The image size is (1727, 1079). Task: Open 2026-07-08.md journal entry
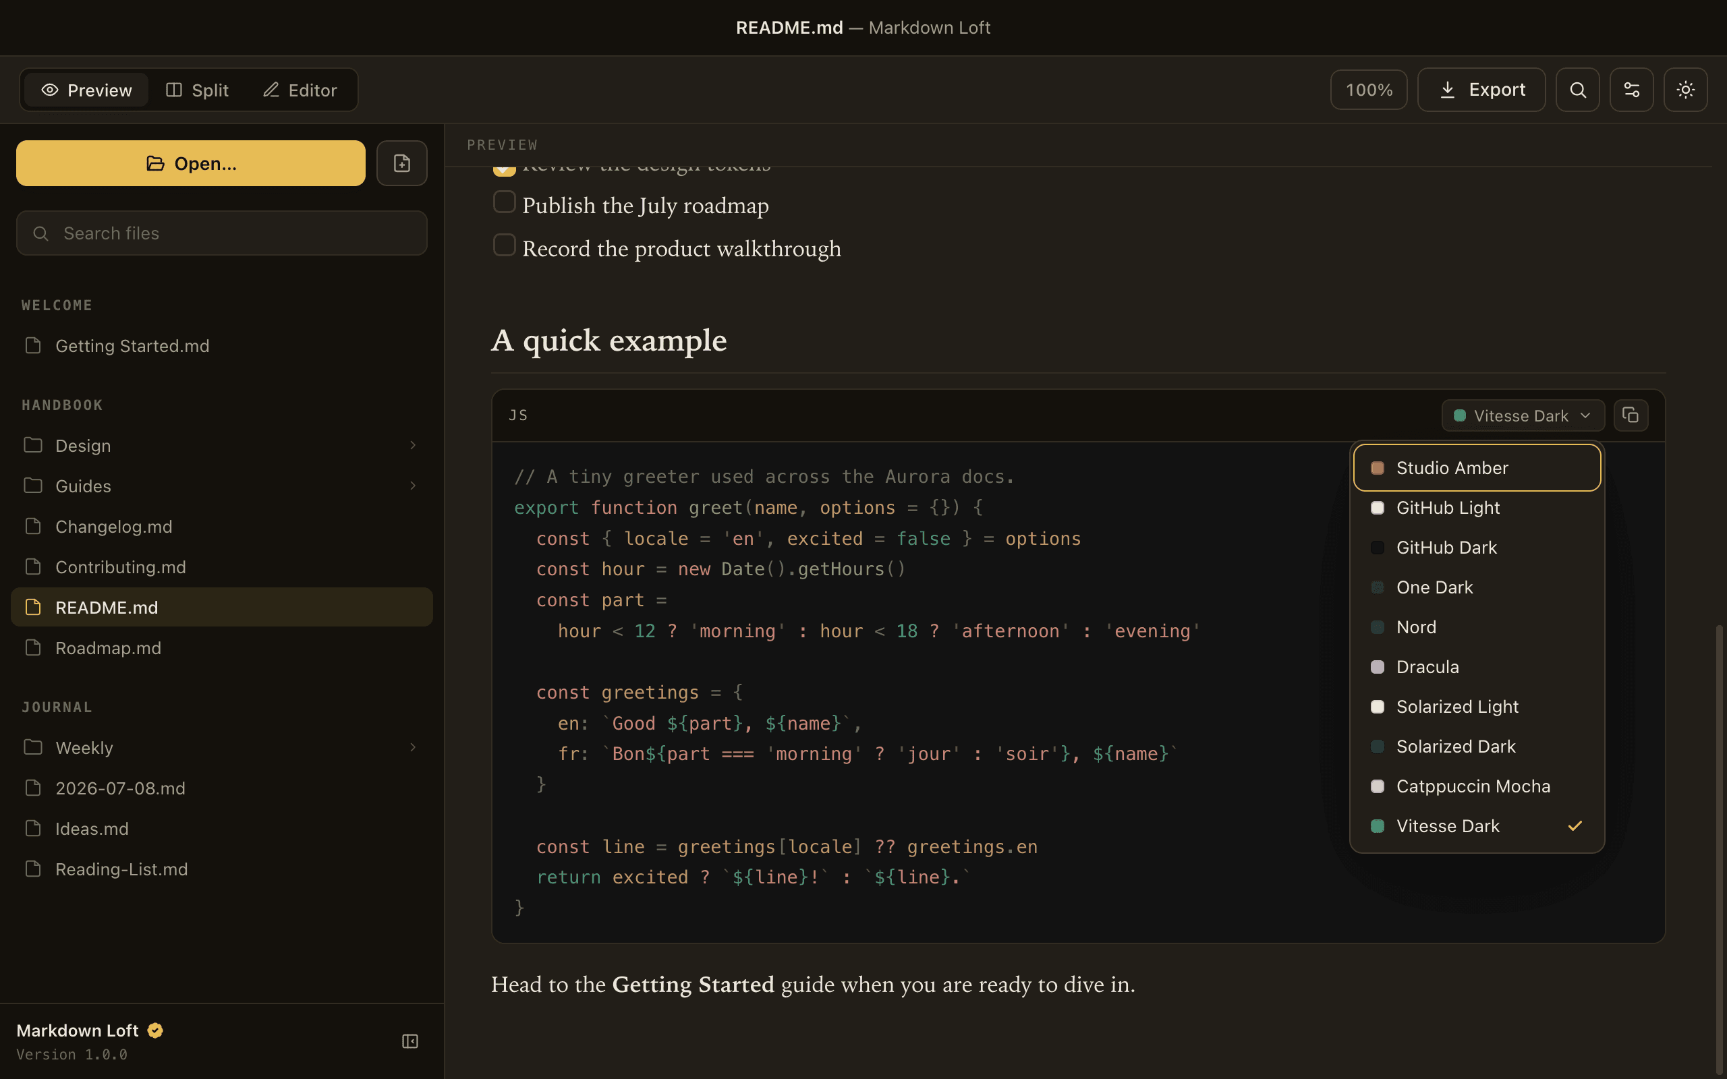[x=222, y=788]
